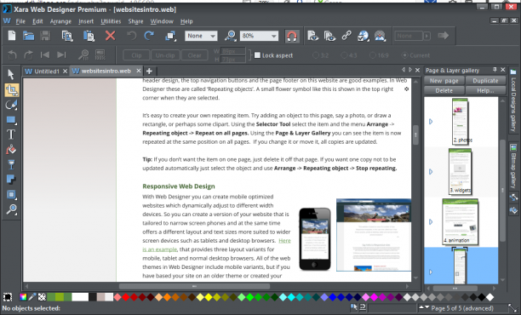Expand layers of the selected fifth page

pos(431,272)
